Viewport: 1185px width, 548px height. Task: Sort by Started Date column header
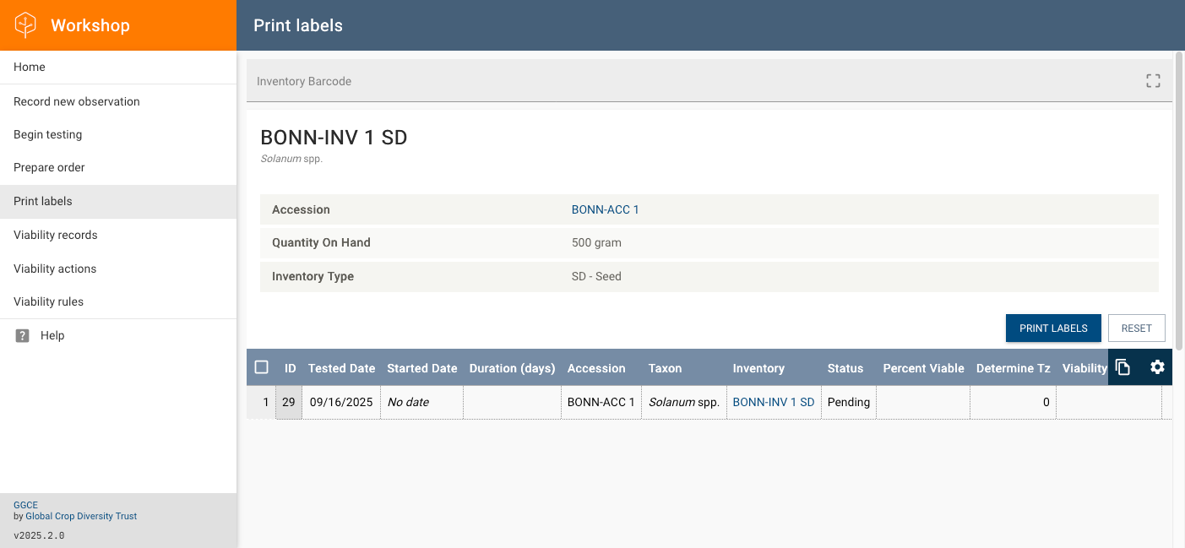point(422,368)
